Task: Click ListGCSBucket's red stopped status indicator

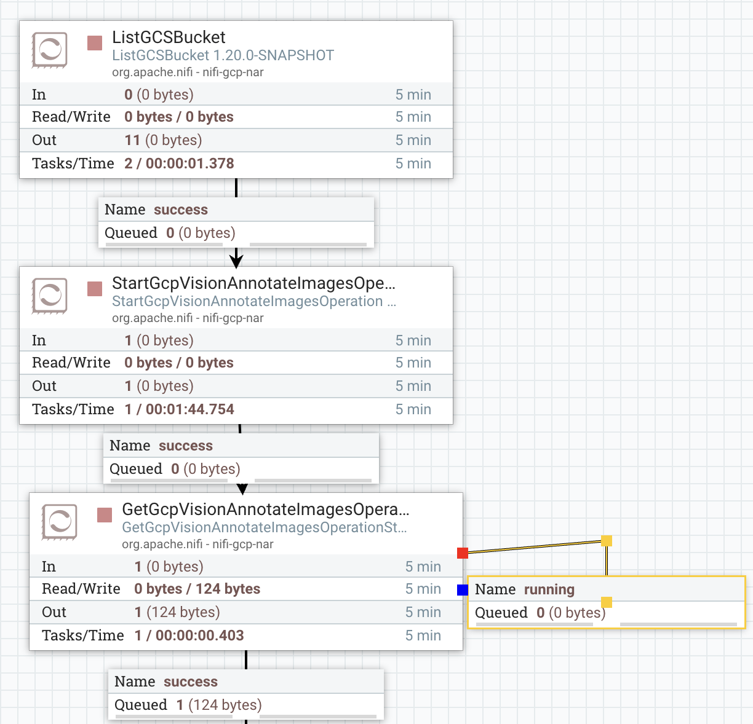Action: pos(95,43)
